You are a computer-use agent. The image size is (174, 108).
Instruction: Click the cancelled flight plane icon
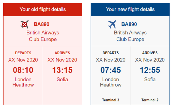tap(25, 24)
